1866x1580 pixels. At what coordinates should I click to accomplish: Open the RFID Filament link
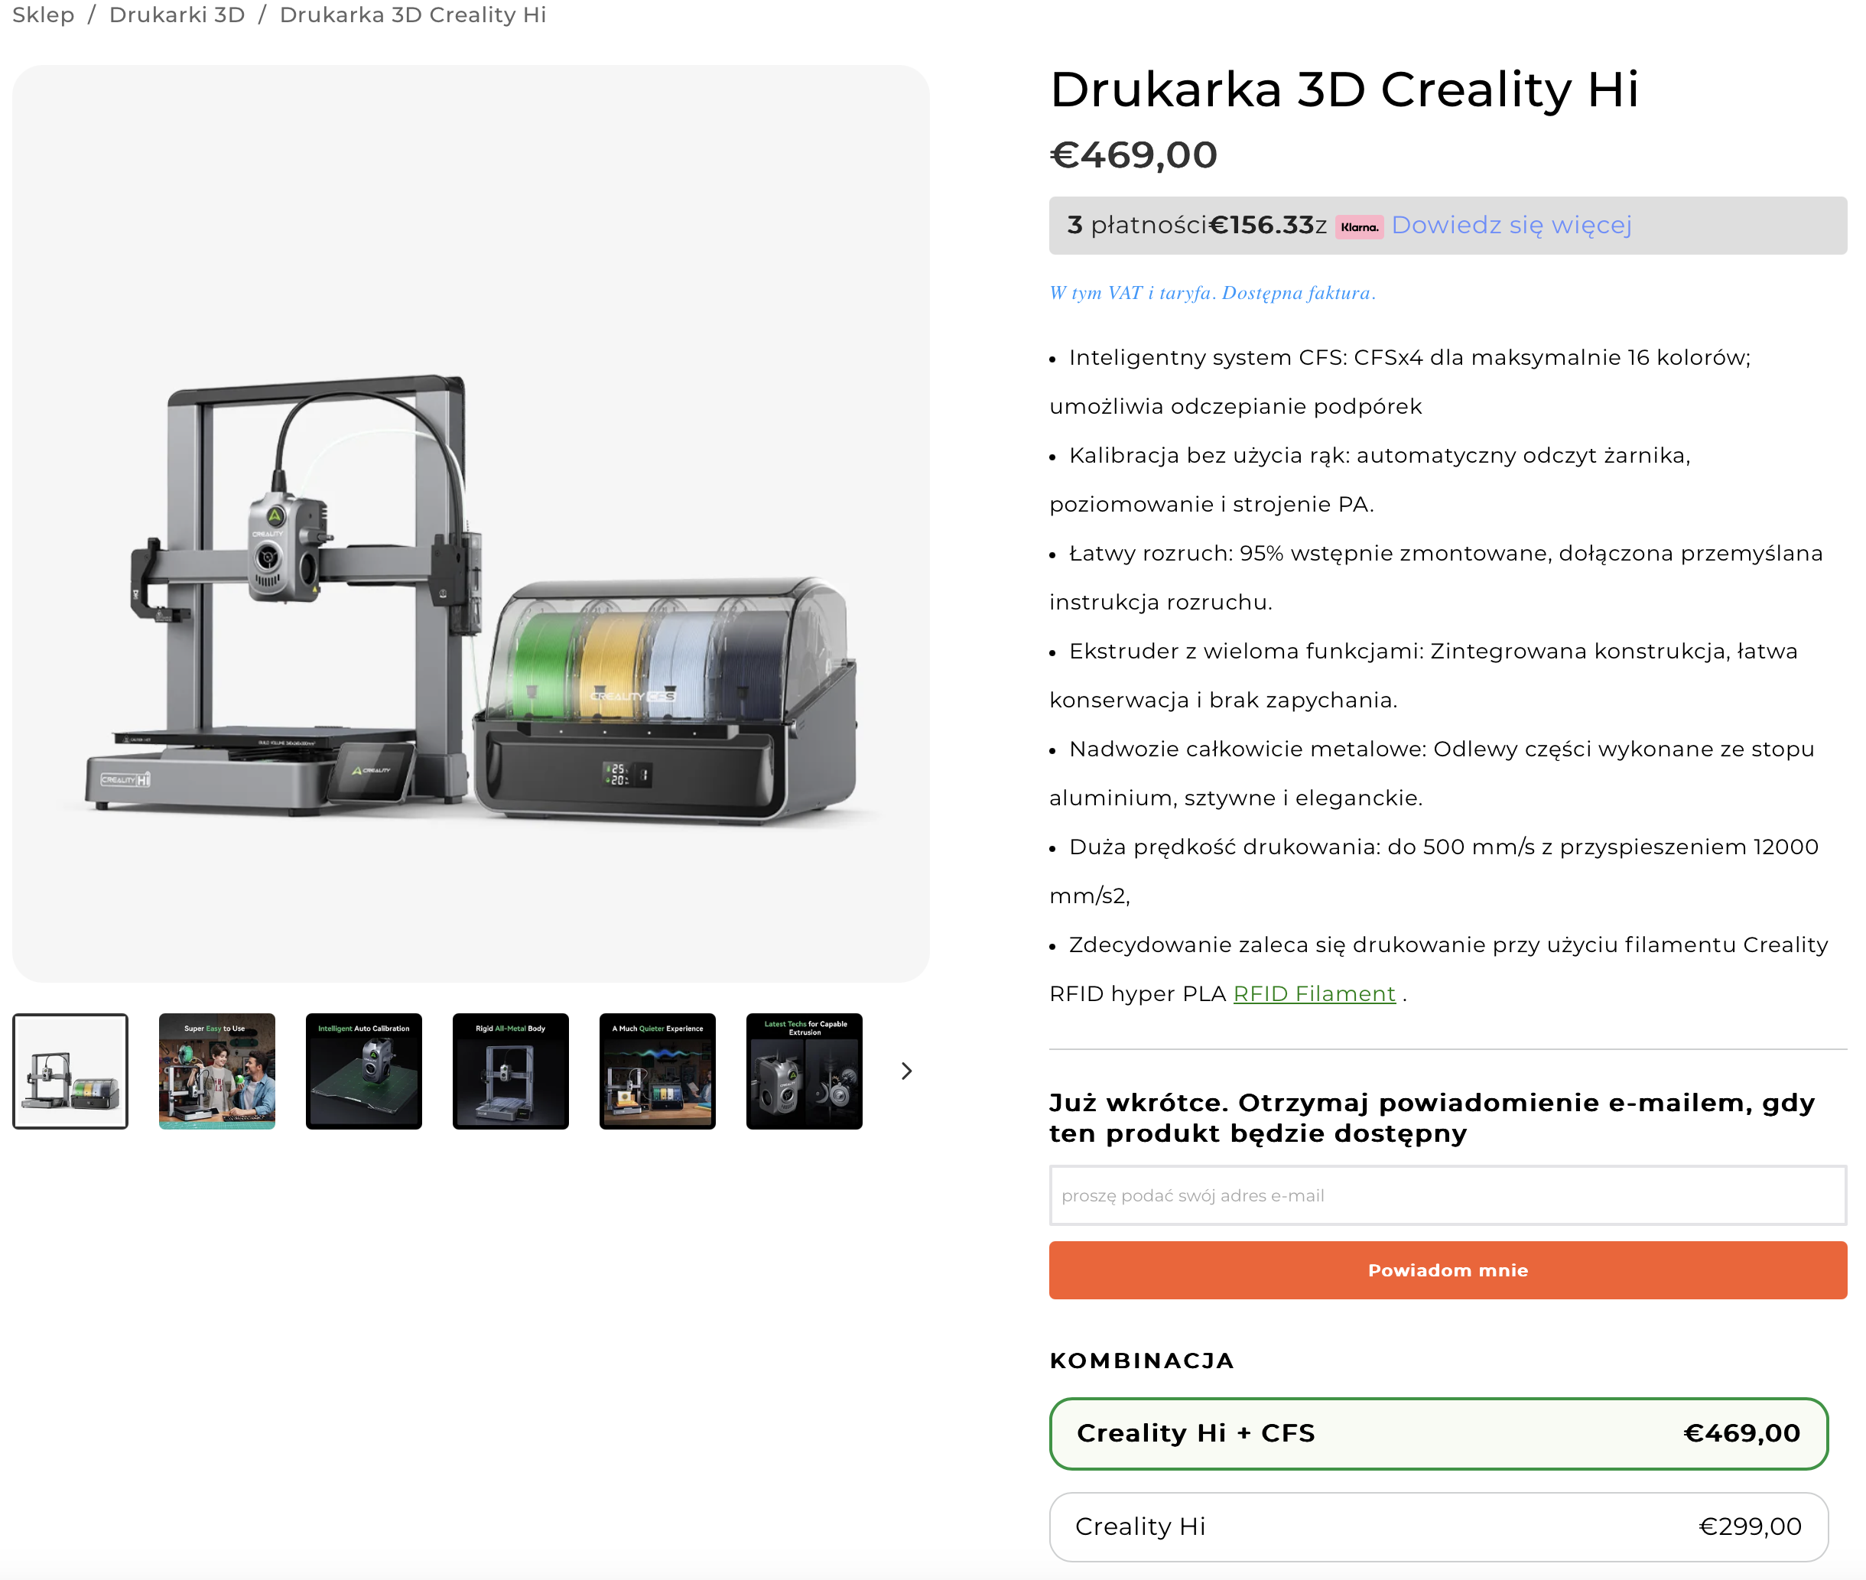[x=1313, y=993]
